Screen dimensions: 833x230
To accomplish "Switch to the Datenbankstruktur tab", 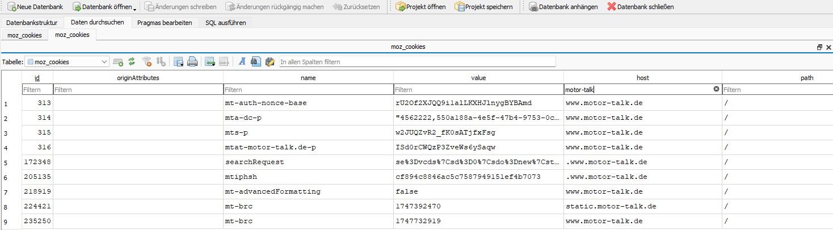I will point(32,23).
